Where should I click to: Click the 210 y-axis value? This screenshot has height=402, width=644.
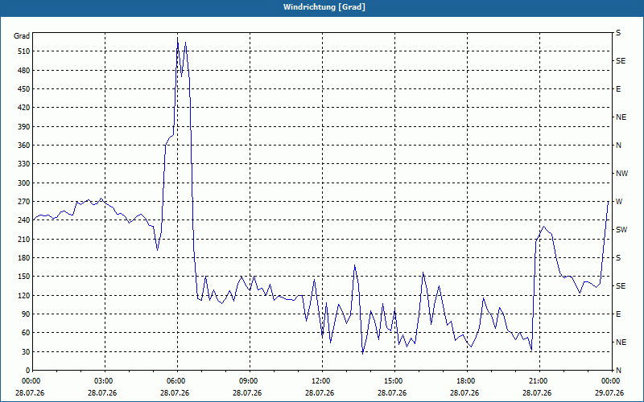24,239
